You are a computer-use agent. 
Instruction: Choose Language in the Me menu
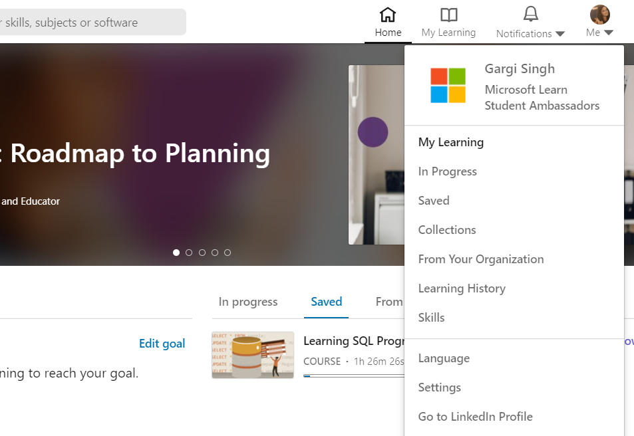click(x=444, y=358)
